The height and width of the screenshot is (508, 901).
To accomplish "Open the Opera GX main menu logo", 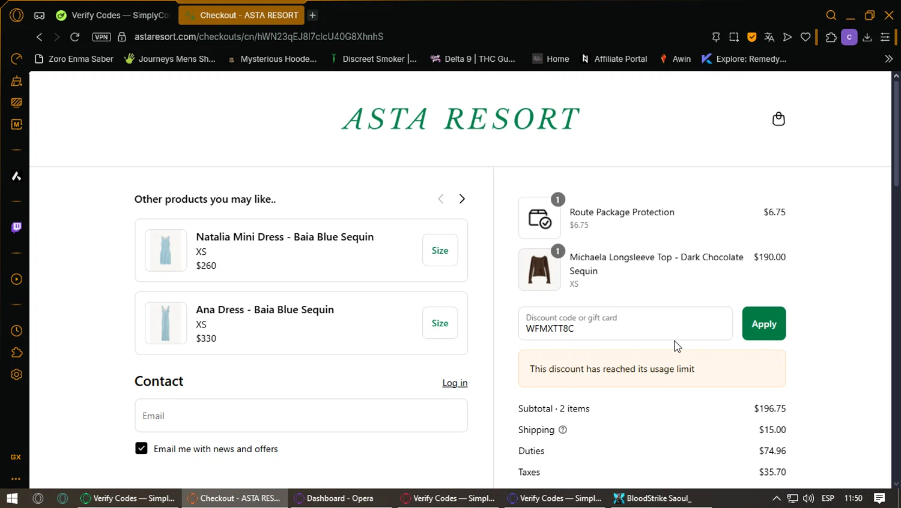I will pos(16,15).
